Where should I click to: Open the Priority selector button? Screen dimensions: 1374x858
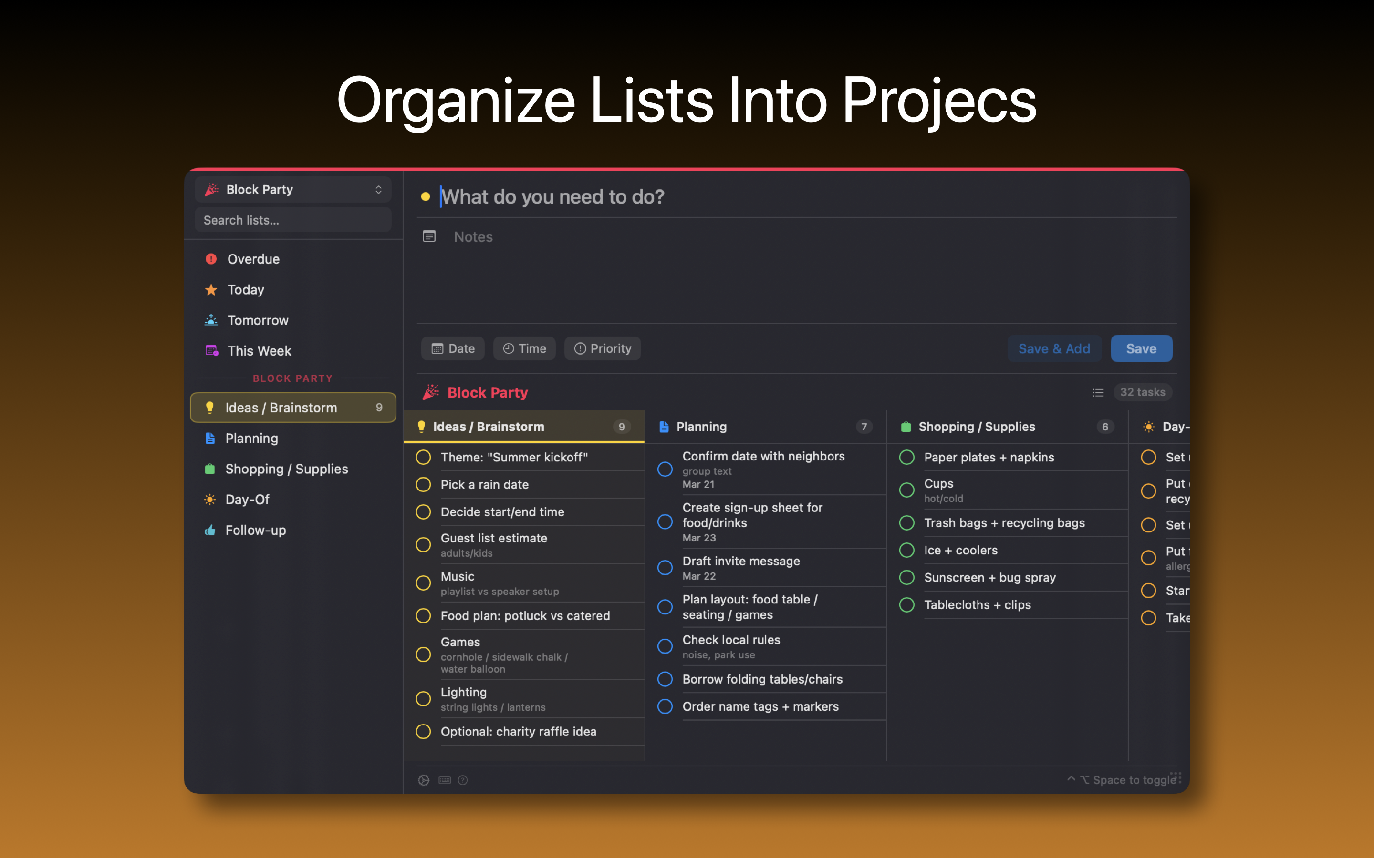point(603,348)
